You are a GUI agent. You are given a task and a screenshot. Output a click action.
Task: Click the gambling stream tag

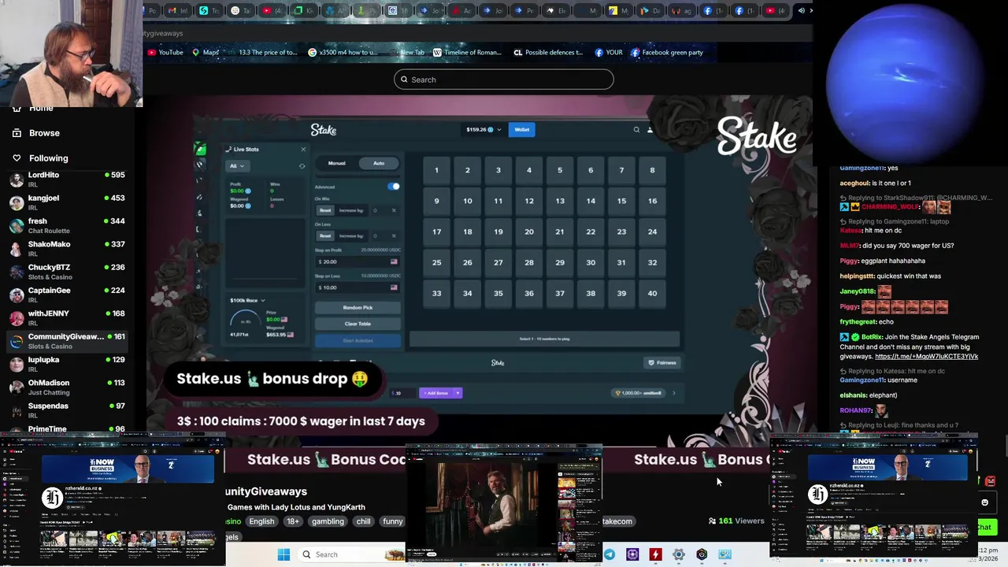pyautogui.click(x=328, y=521)
